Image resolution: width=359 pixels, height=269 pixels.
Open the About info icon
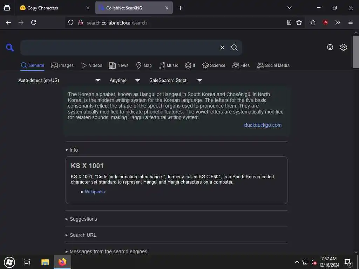[x=330, y=47]
